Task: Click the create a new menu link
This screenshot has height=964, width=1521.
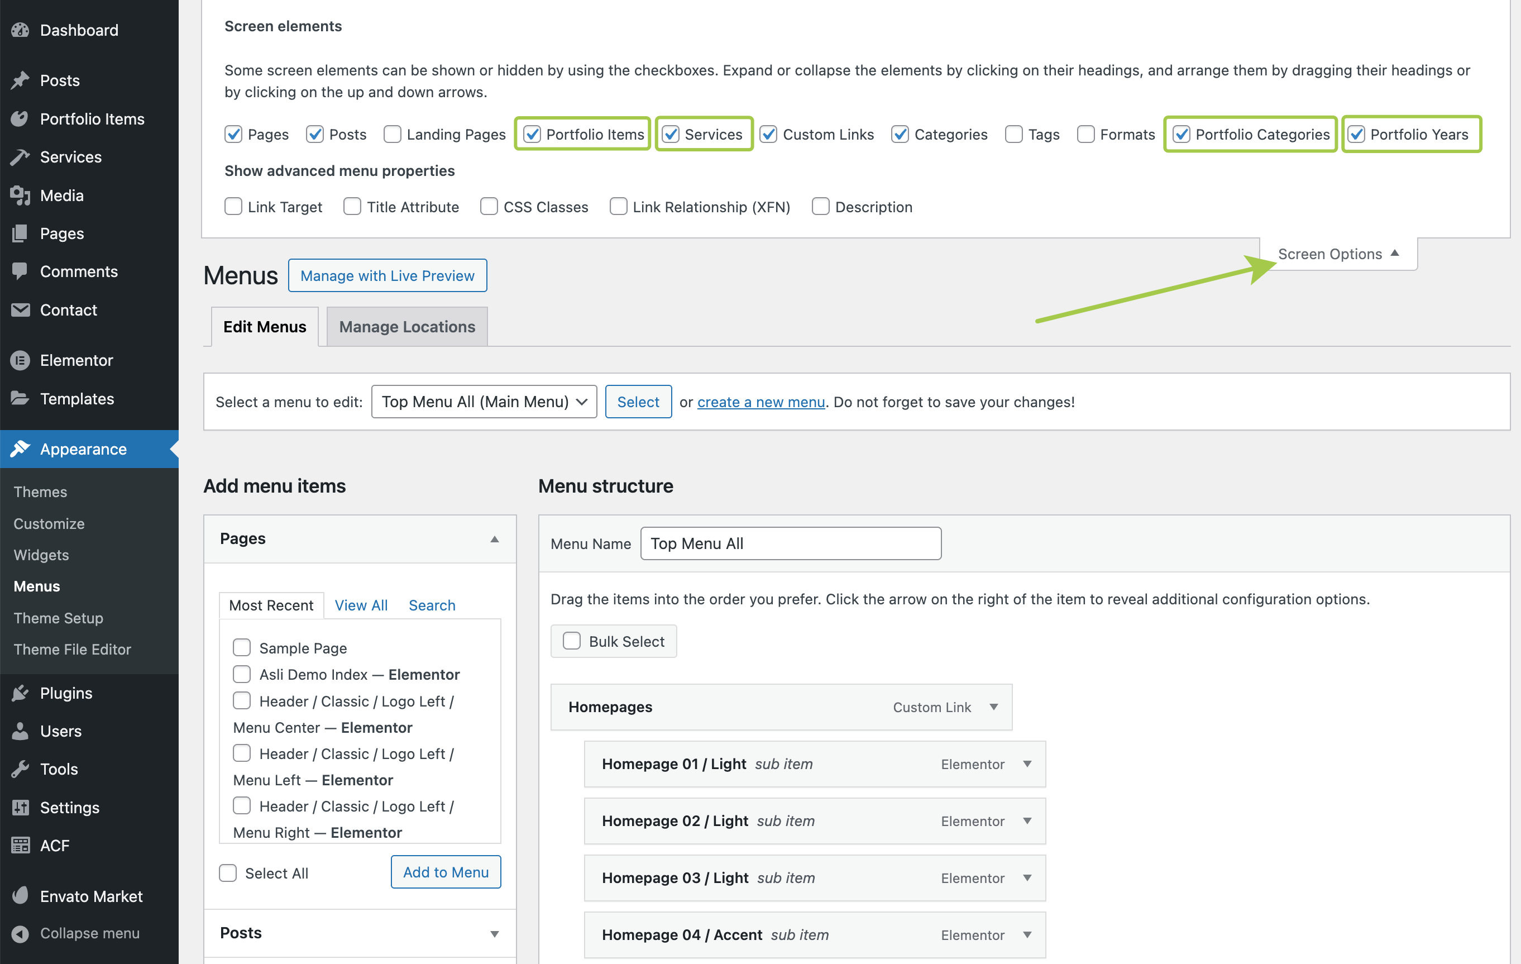Action: click(x=760, y=402)
